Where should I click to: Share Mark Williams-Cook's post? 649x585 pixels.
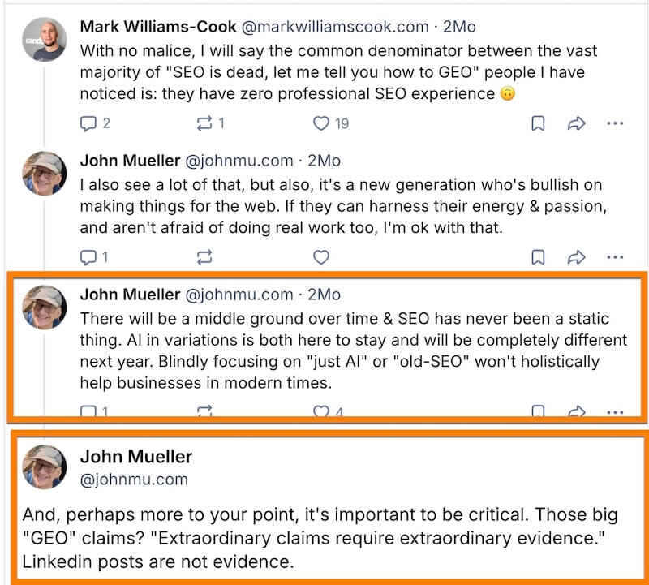[x=576, y=123]
